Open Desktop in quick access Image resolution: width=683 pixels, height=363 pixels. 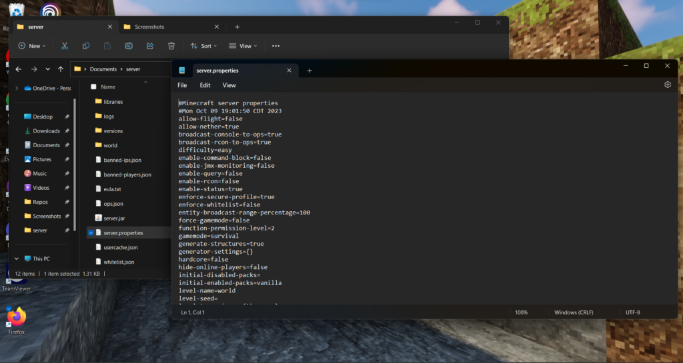pyautogui.click(x=43, y=117)
